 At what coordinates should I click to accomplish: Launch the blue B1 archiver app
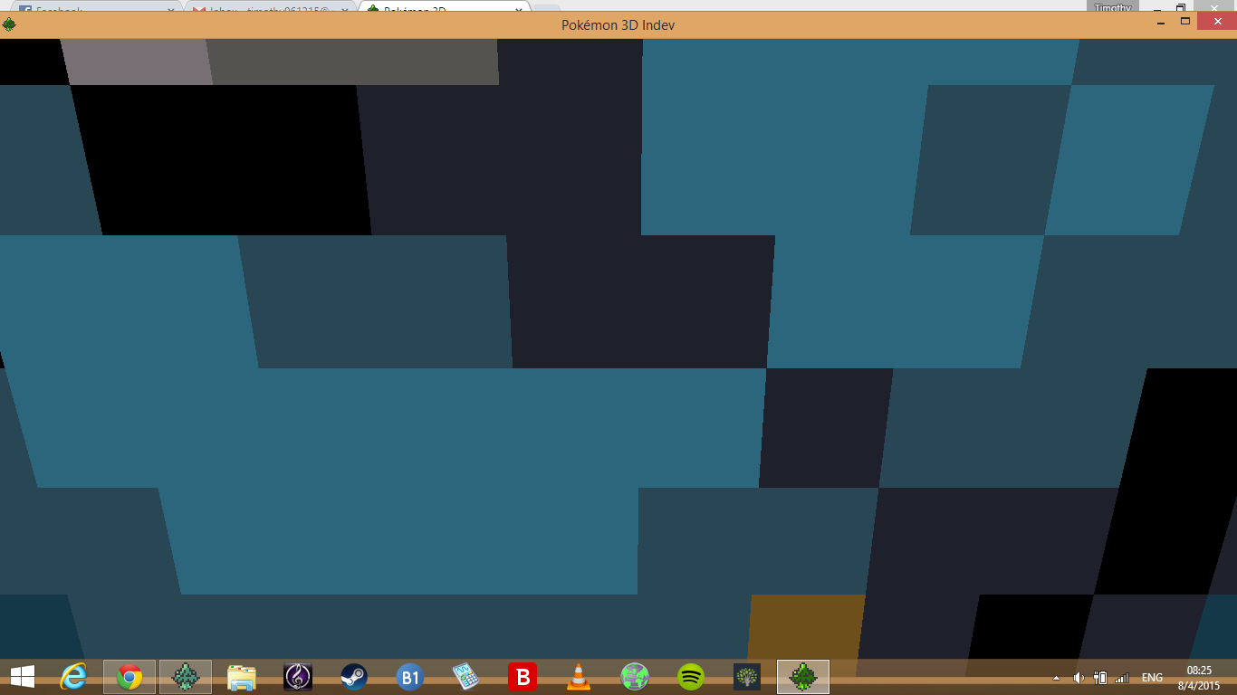pos(410,676)
